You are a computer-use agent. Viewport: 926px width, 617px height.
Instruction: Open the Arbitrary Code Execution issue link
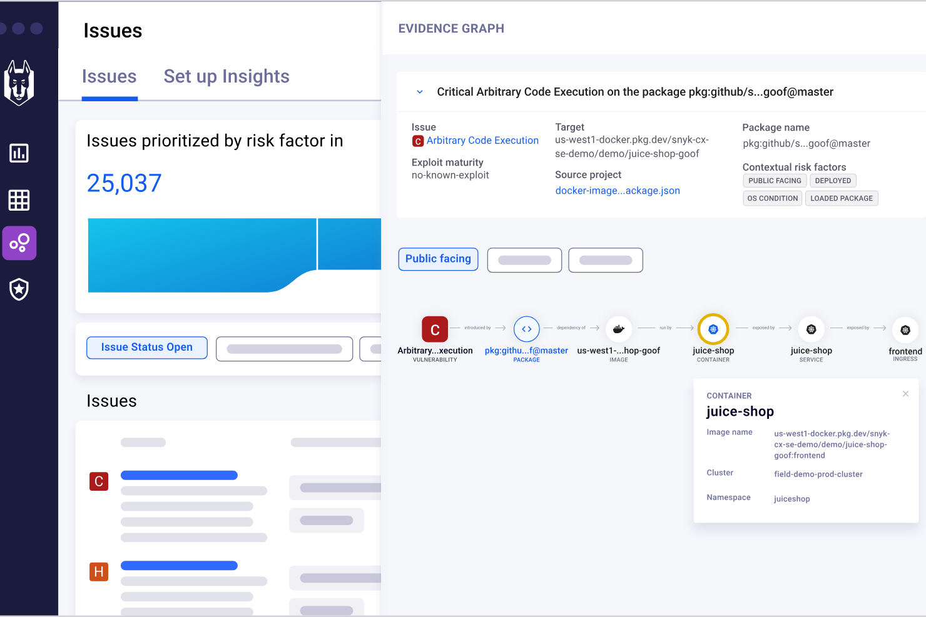pos(482,141)
